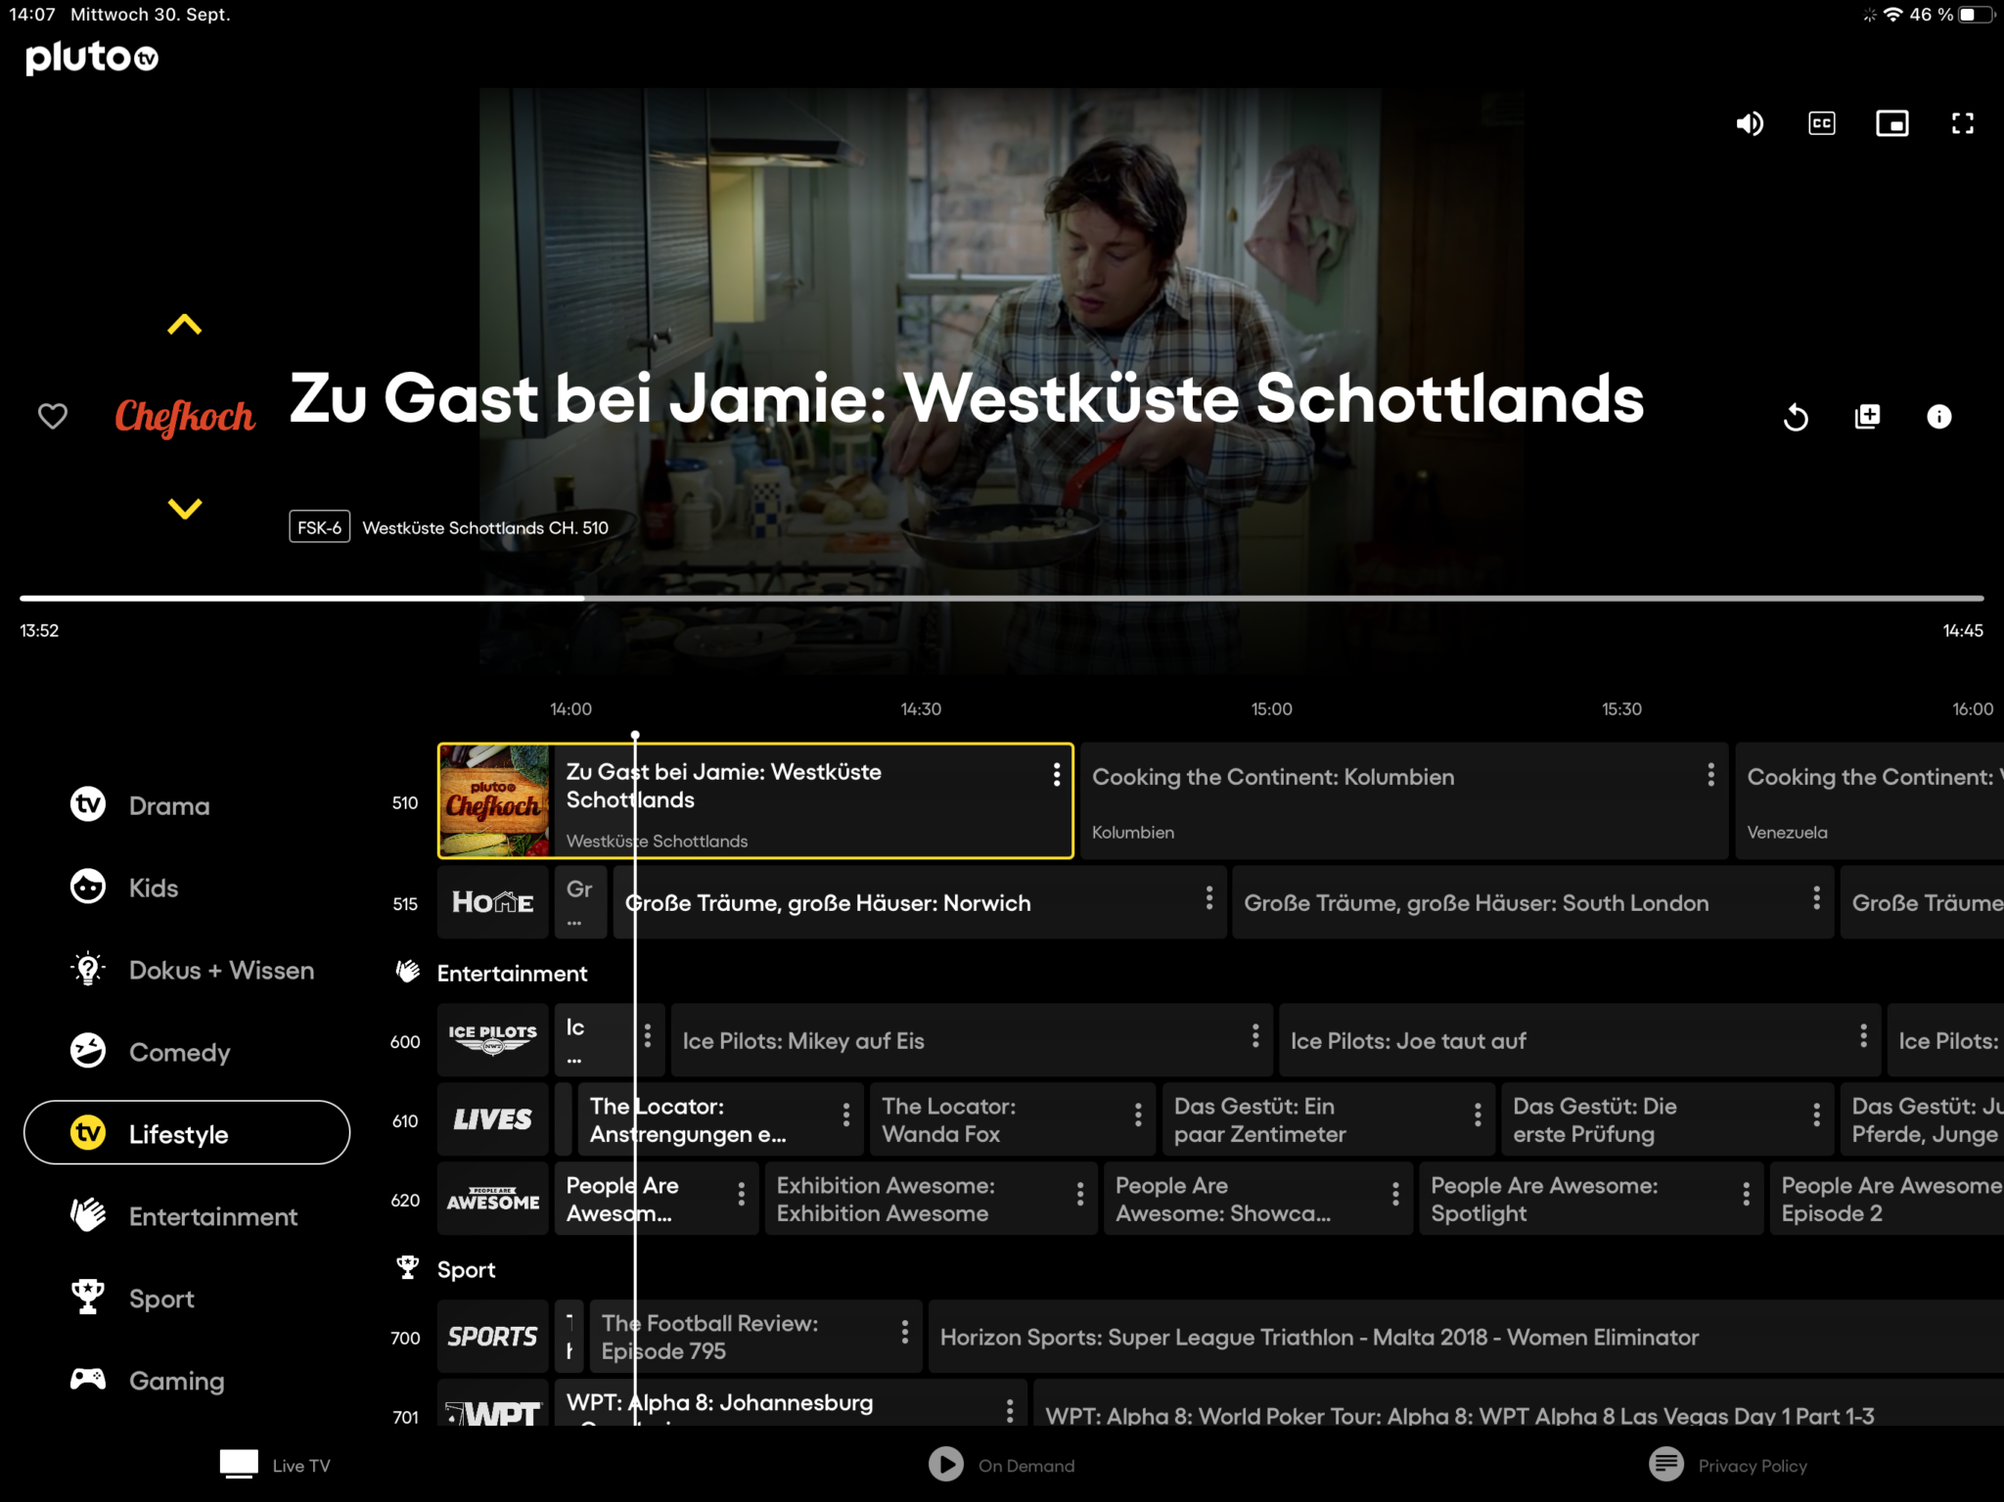This screenshot has height=1502, width=2004.
Task: Toggle closed captions CC button
Action: (1821, 123)
